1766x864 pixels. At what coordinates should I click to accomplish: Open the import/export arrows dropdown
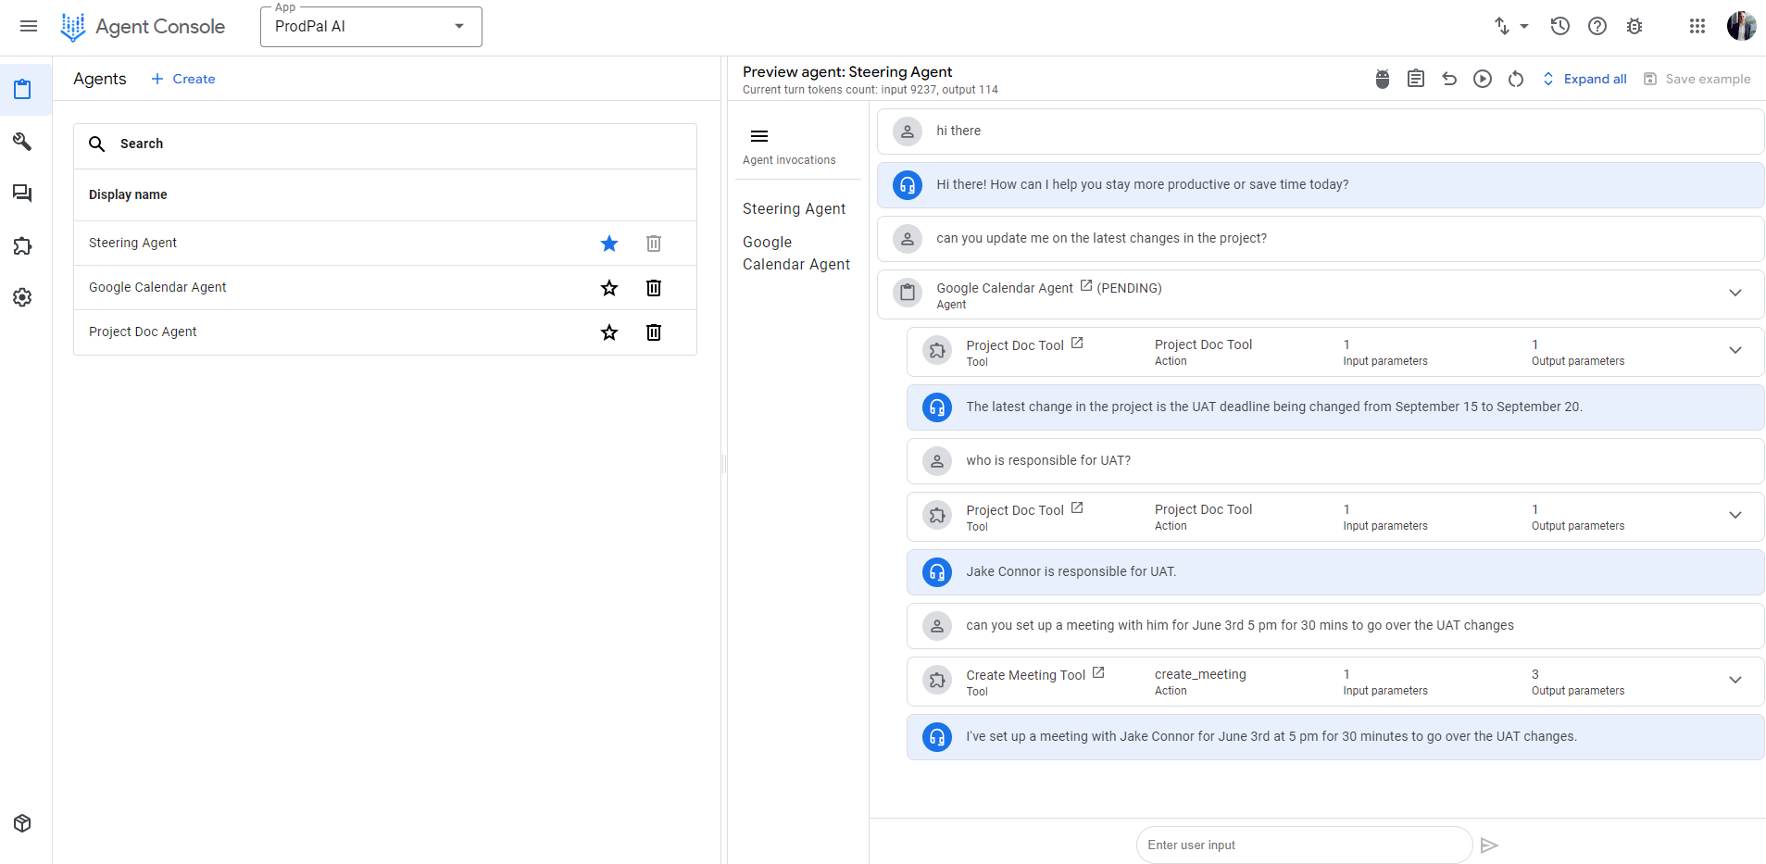[1510, 26]
